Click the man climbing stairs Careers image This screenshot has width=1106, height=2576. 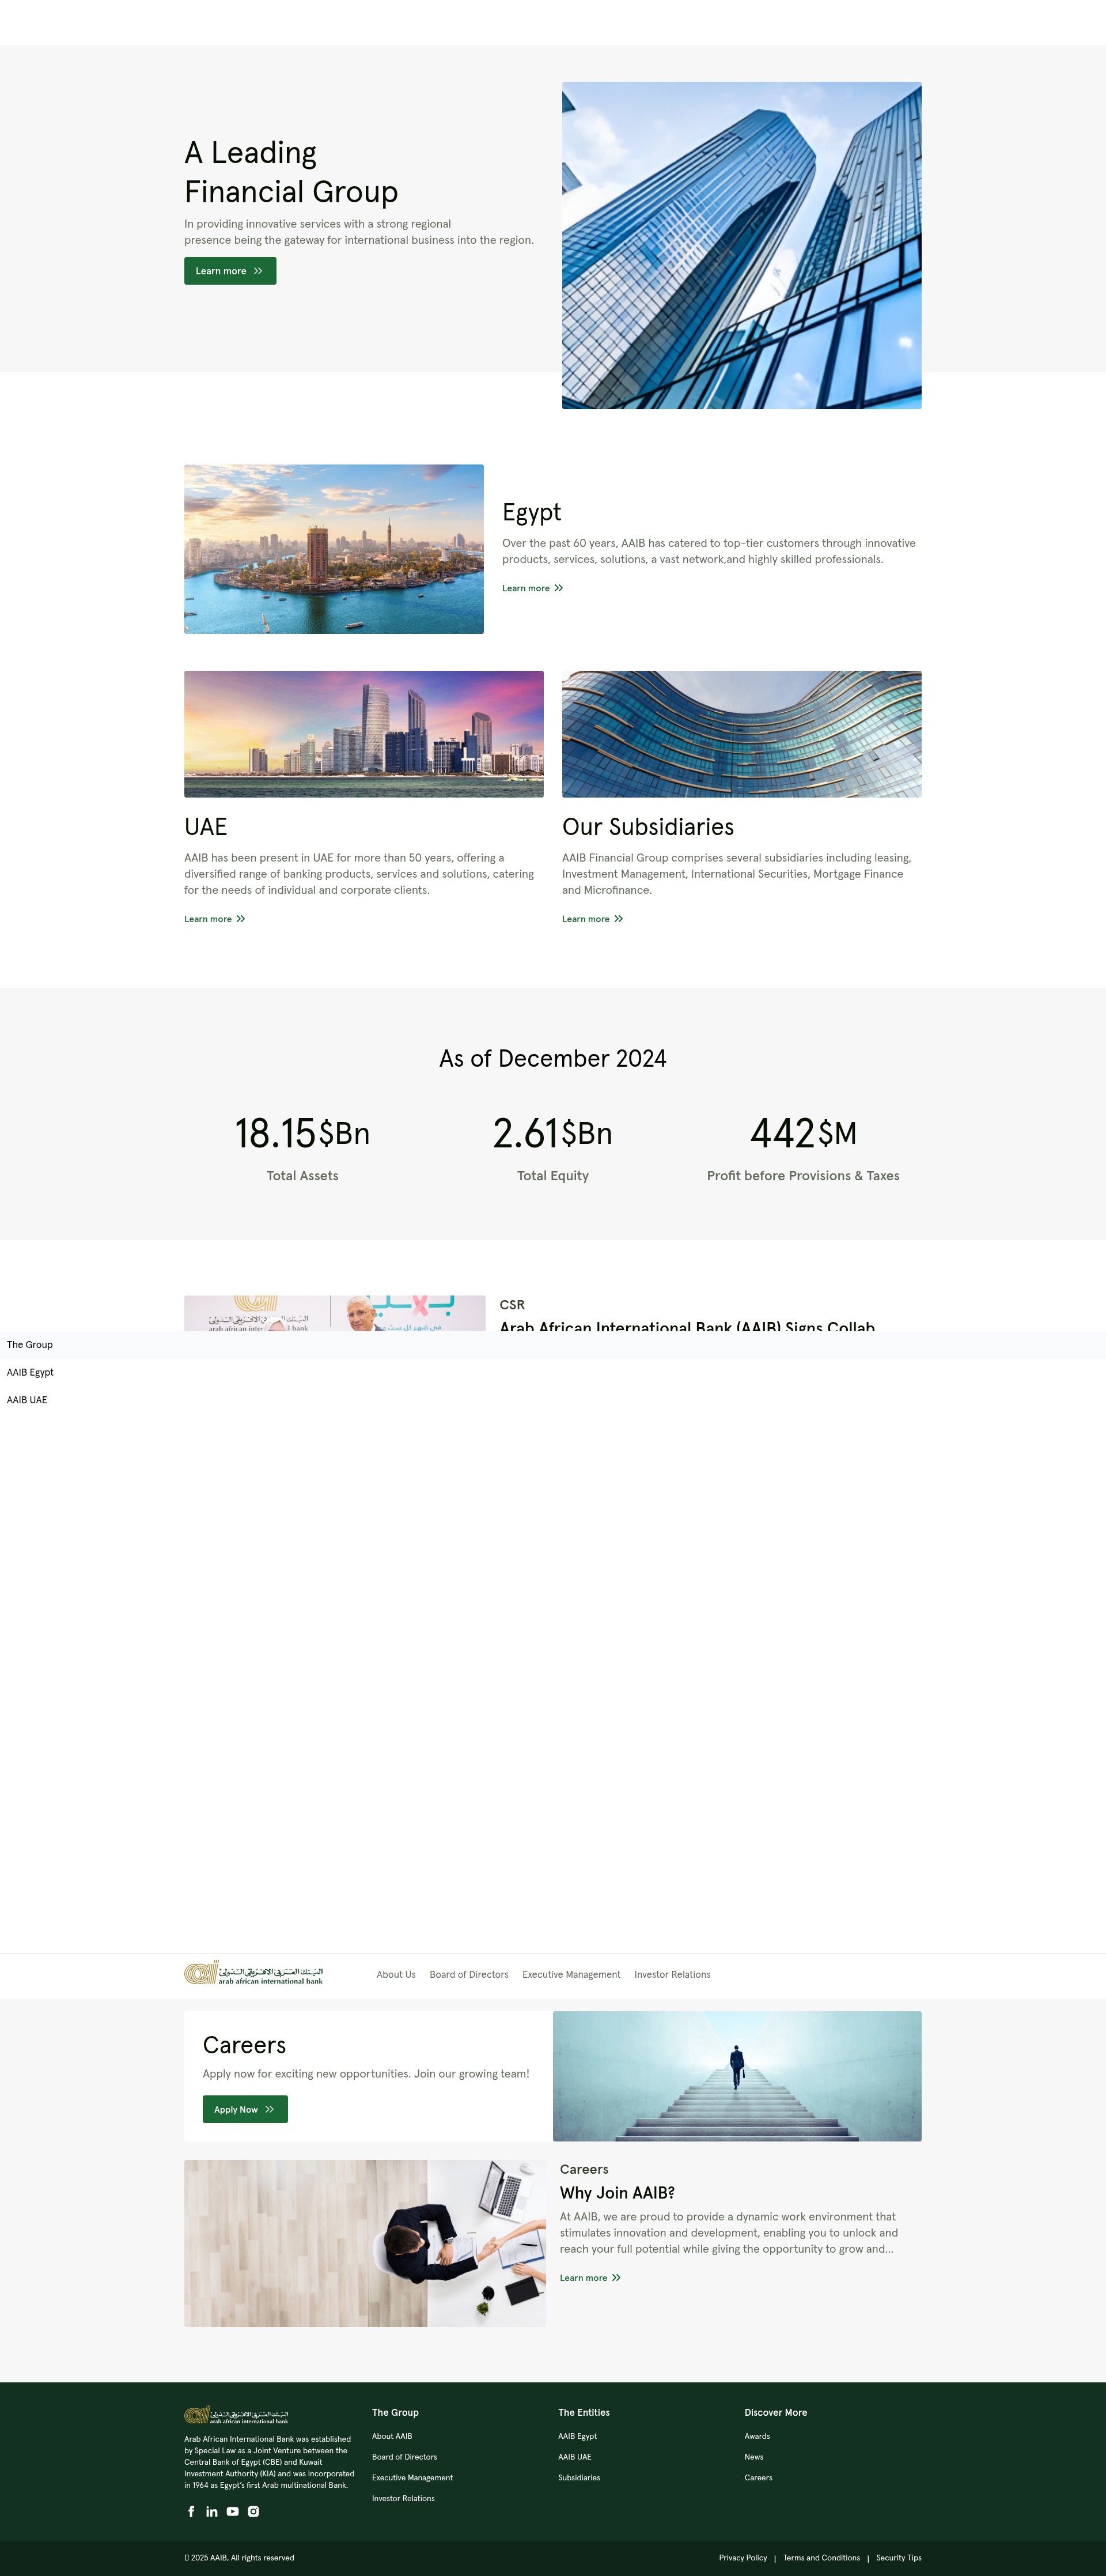click(x=737, y=2076)
